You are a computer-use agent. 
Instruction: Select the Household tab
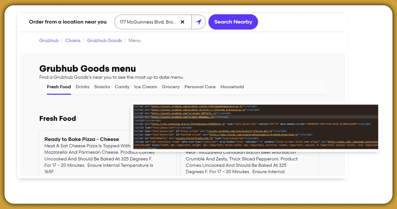coord(232,87)
